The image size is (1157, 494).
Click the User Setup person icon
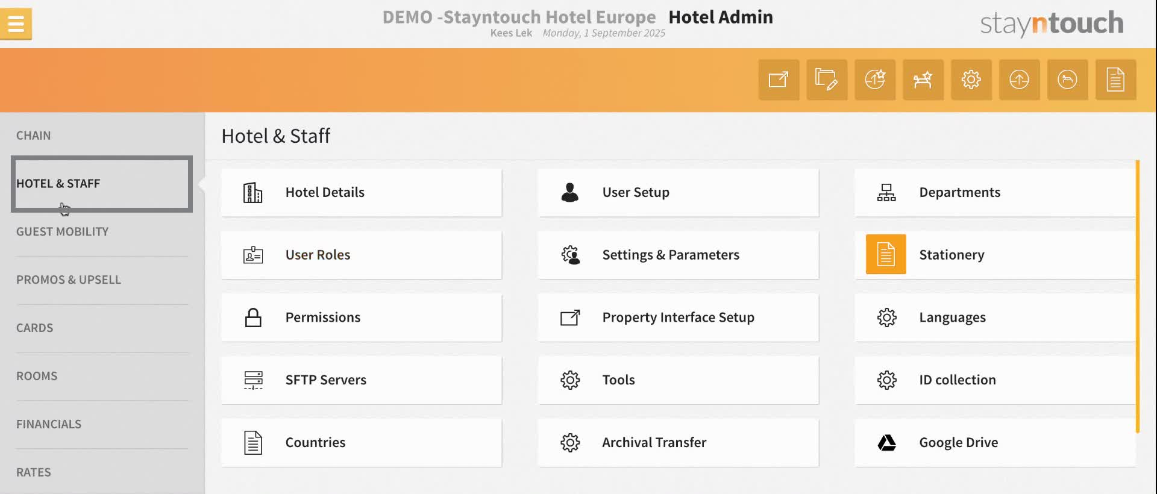[x=570, y=192]
